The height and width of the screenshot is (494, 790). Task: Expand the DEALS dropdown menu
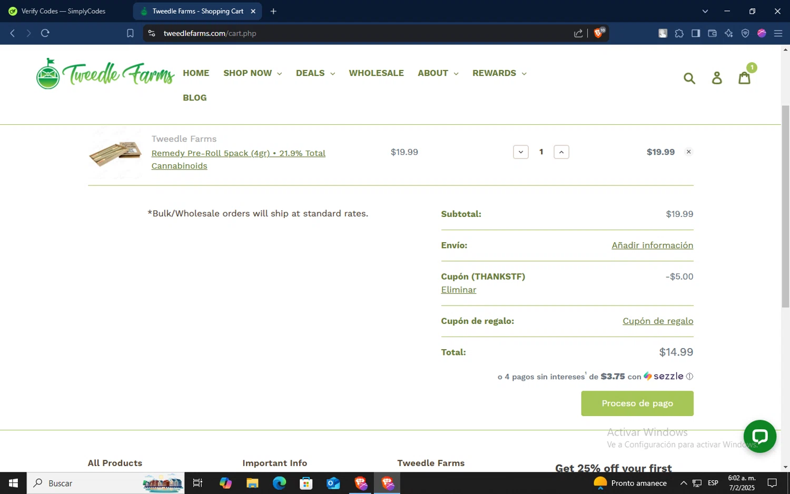pos(315,73)
